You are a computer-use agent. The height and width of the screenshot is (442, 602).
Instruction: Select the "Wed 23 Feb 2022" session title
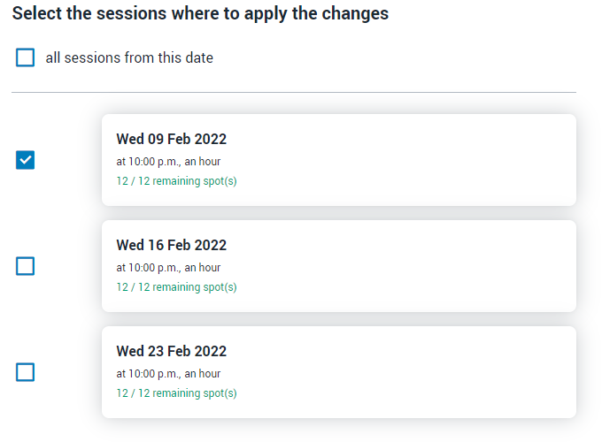[171, 351]
